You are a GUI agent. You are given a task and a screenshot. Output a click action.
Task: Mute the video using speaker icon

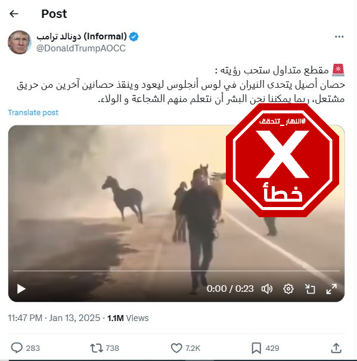point(267,289)
